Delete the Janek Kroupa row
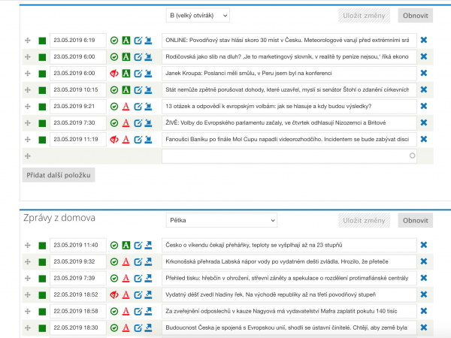The image size is (451, 338). 424,73
